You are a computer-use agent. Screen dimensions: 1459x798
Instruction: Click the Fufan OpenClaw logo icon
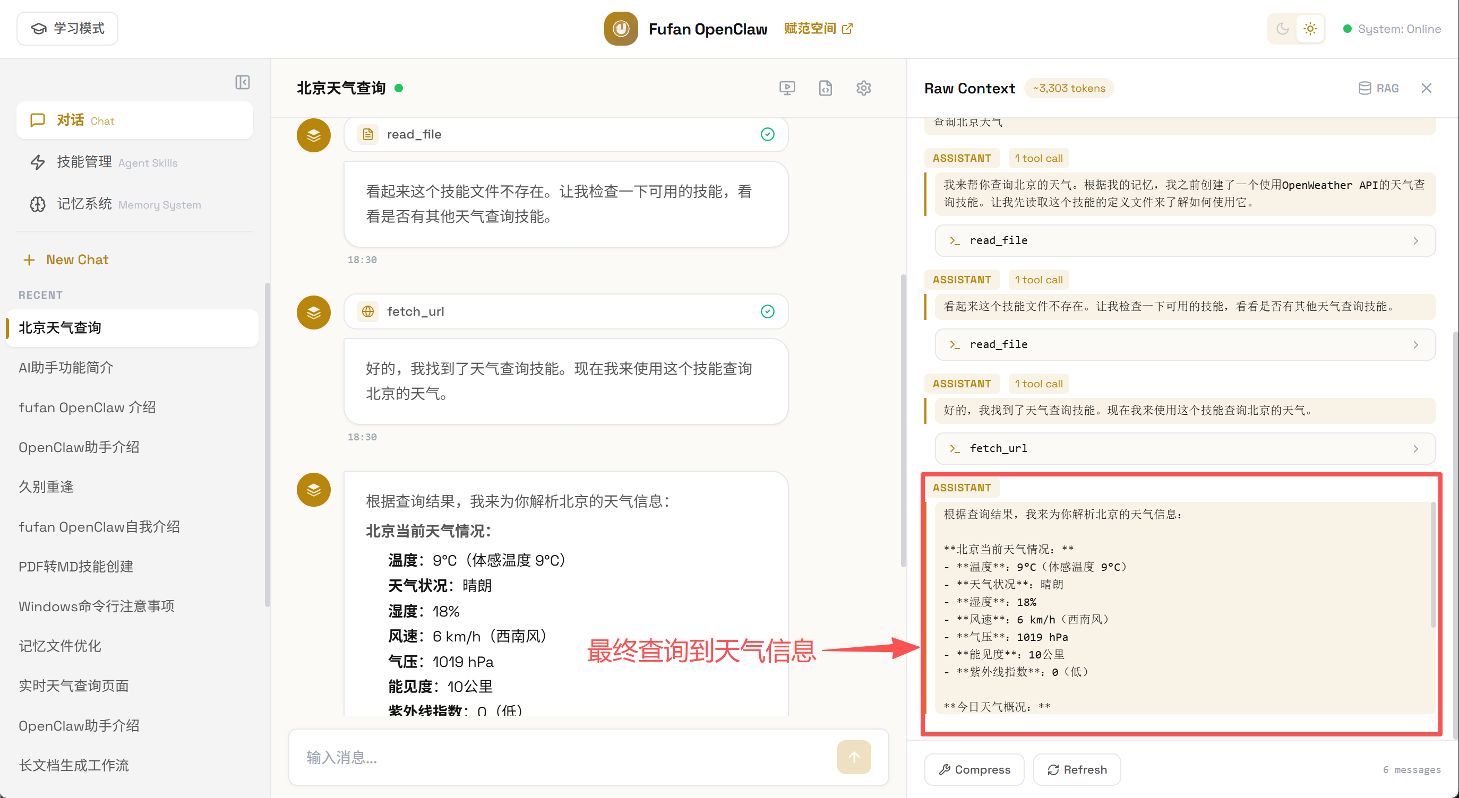621,28
